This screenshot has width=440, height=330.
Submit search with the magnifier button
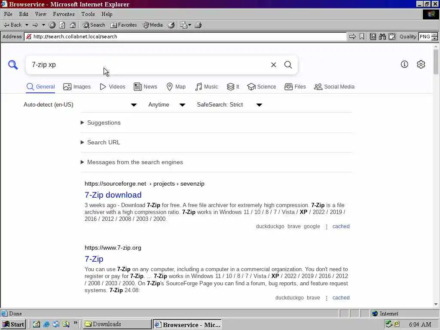(x=288, y=65)
